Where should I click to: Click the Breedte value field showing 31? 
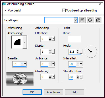(x=17, y=64)
